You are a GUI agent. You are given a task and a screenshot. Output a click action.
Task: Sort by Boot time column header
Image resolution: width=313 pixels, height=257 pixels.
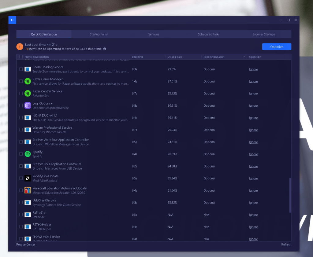pos(138,57)
